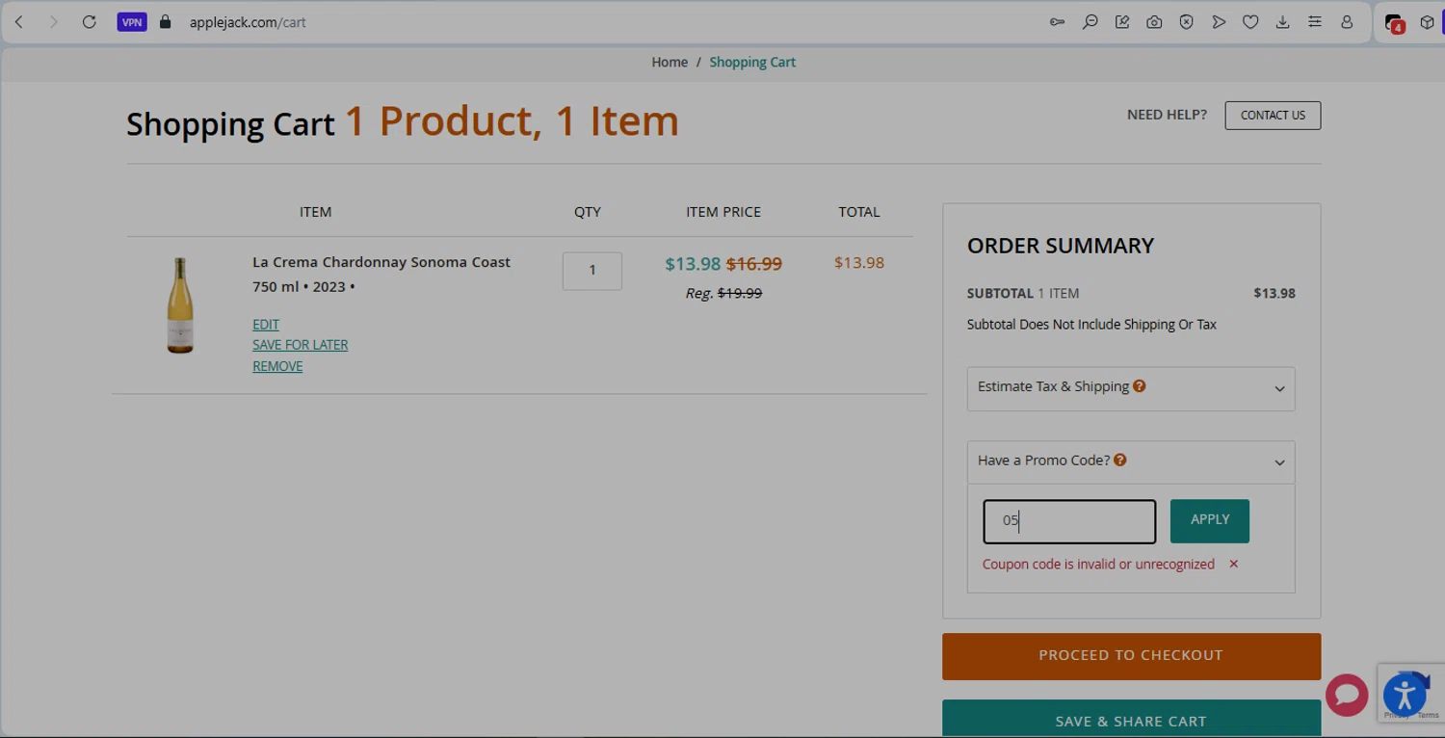Open the extension with red 4 badge

coord(1394,23)
